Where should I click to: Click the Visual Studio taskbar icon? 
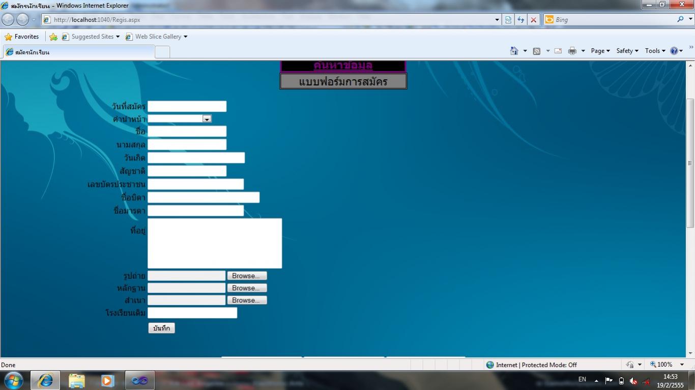tap(139, 380)
